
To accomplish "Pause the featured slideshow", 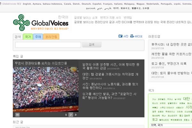I will point(17,115).
